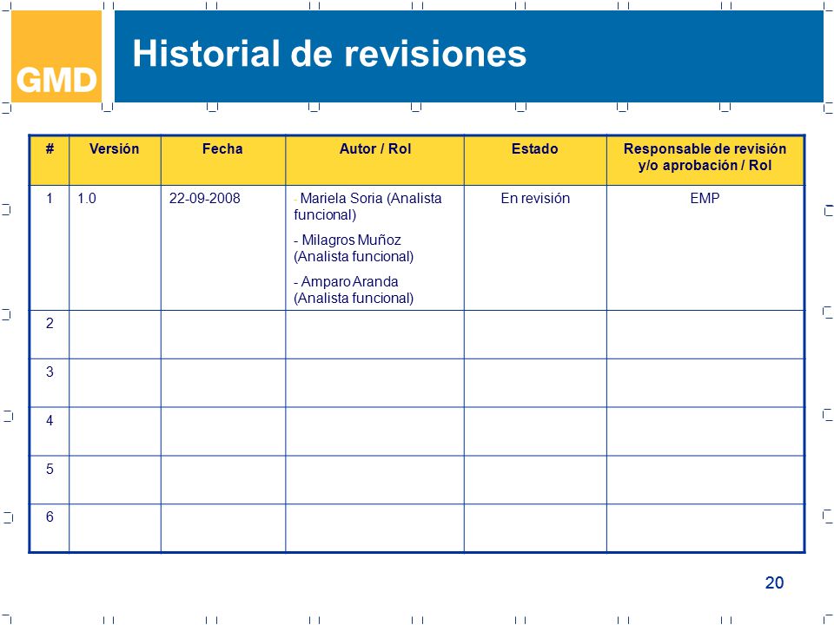
Task: Click the Mariela Soria author entry
Action: pos(367,207)
